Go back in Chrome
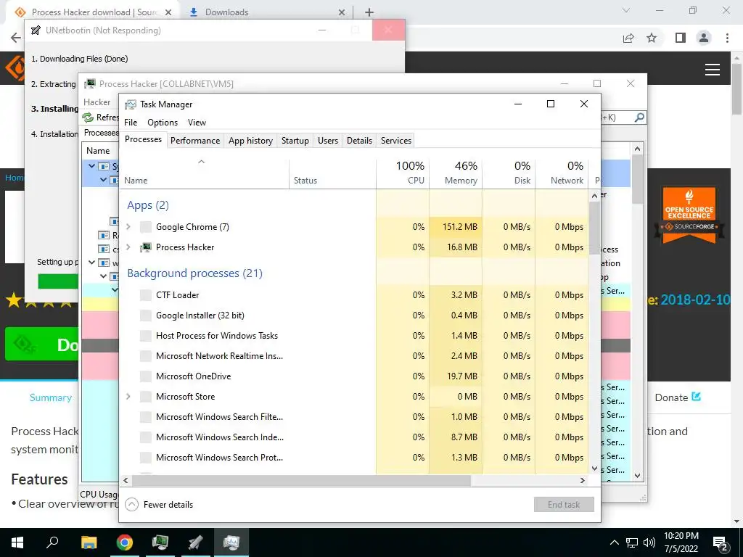Viewport: 743px width, 557px height. [16, 38]
